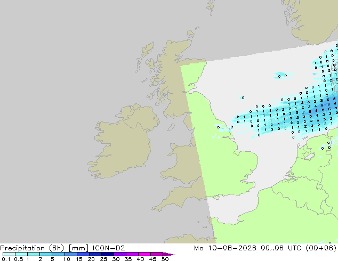Click the 35–40 mm legend color box
The height and width of the screenshot is (261, 338).
(132, 254)
